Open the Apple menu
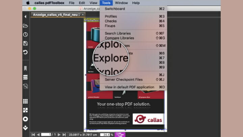243x137 pixels. [28, 3]
